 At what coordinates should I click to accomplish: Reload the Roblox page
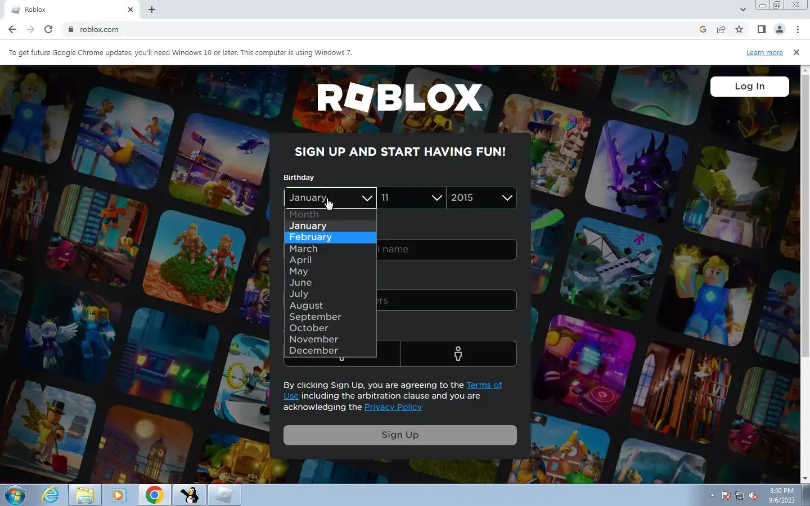point(48,29)
